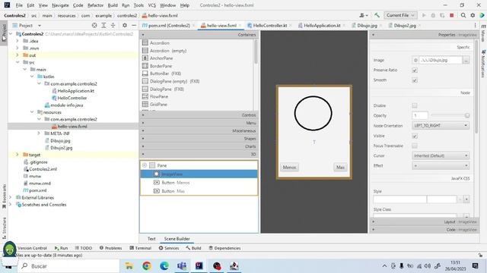Click the Menos button in the preview
487x273 pixels.
[x=289, y=167]
